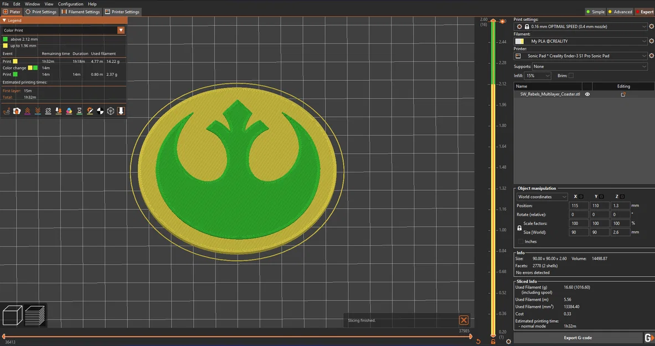Switch to Expert mode
The image size is (655, 346).
[644, 12]
